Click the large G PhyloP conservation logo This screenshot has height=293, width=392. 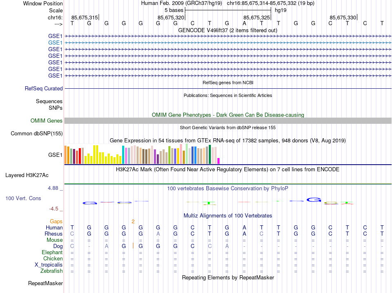click(x=314, y=200)
